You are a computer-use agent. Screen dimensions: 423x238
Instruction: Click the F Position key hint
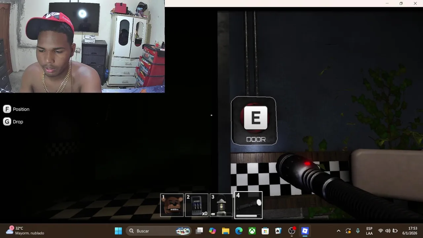point(16,109)
